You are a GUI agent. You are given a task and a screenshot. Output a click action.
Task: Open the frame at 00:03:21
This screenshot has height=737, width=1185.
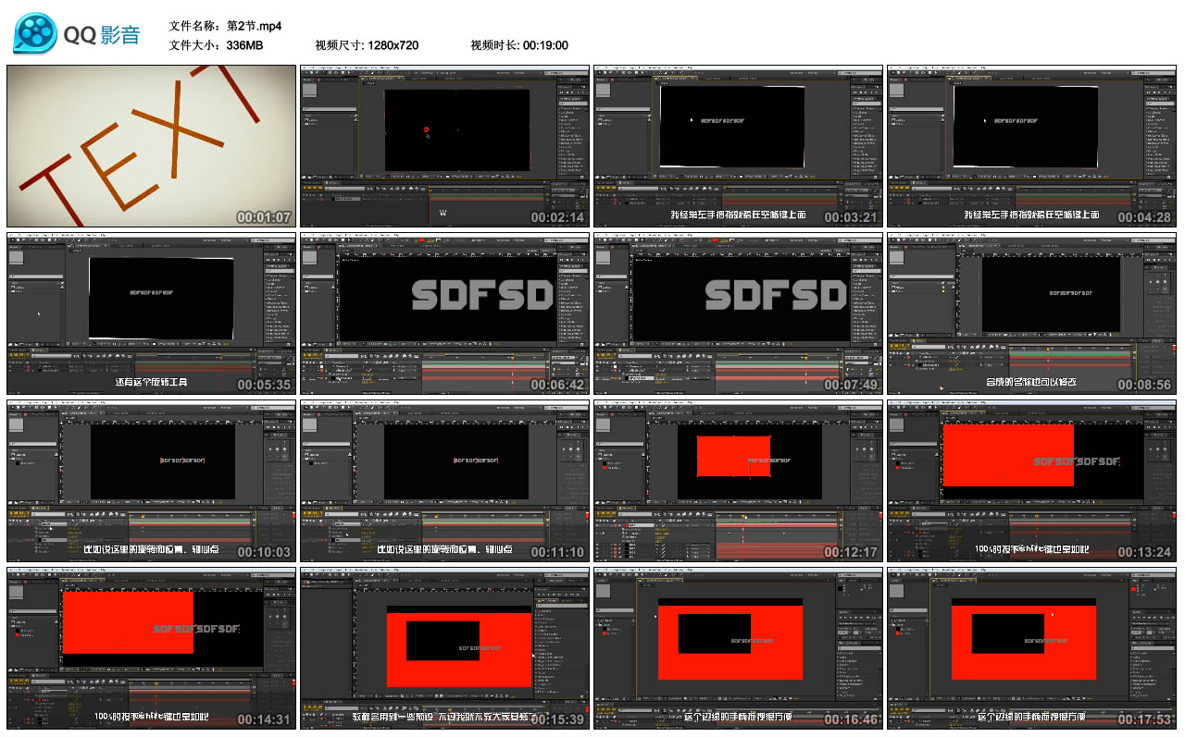click(x=739, y=146)
